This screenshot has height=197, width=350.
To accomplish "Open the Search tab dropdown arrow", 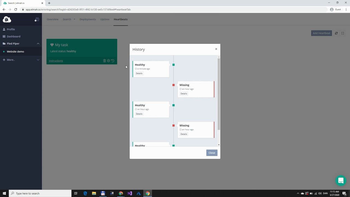I will (x=74, y=19).
